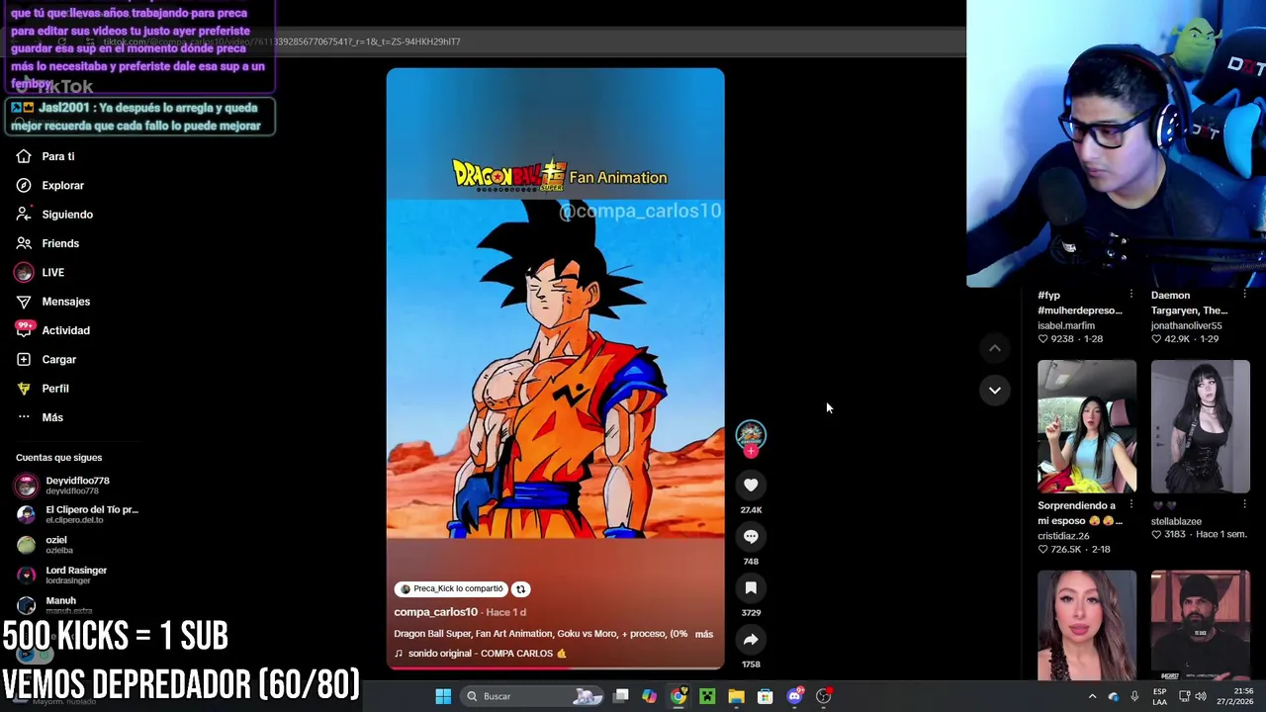Seek on the video progress bar
The width and height of the screenshot is (1266, 712).
point(555,667)
